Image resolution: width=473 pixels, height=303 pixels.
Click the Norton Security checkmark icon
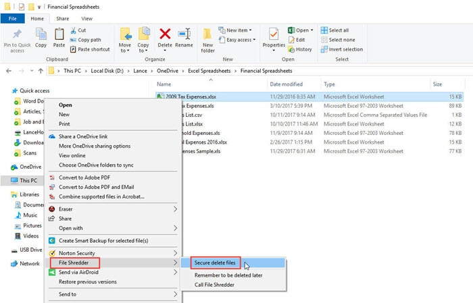pyautogui.click(x=52, y=253)
